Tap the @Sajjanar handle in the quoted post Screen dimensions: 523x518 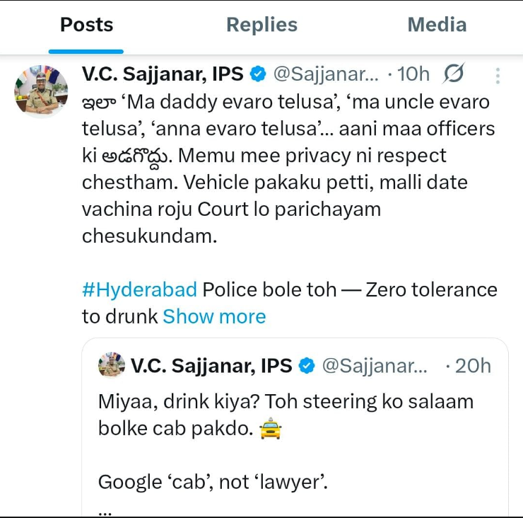pos(375,366)
